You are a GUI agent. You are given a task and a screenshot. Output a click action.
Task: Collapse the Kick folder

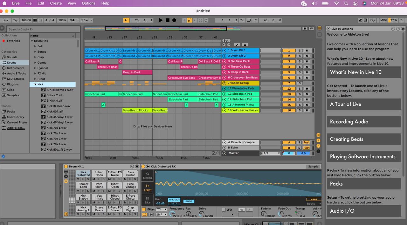[x=35, y=84]
